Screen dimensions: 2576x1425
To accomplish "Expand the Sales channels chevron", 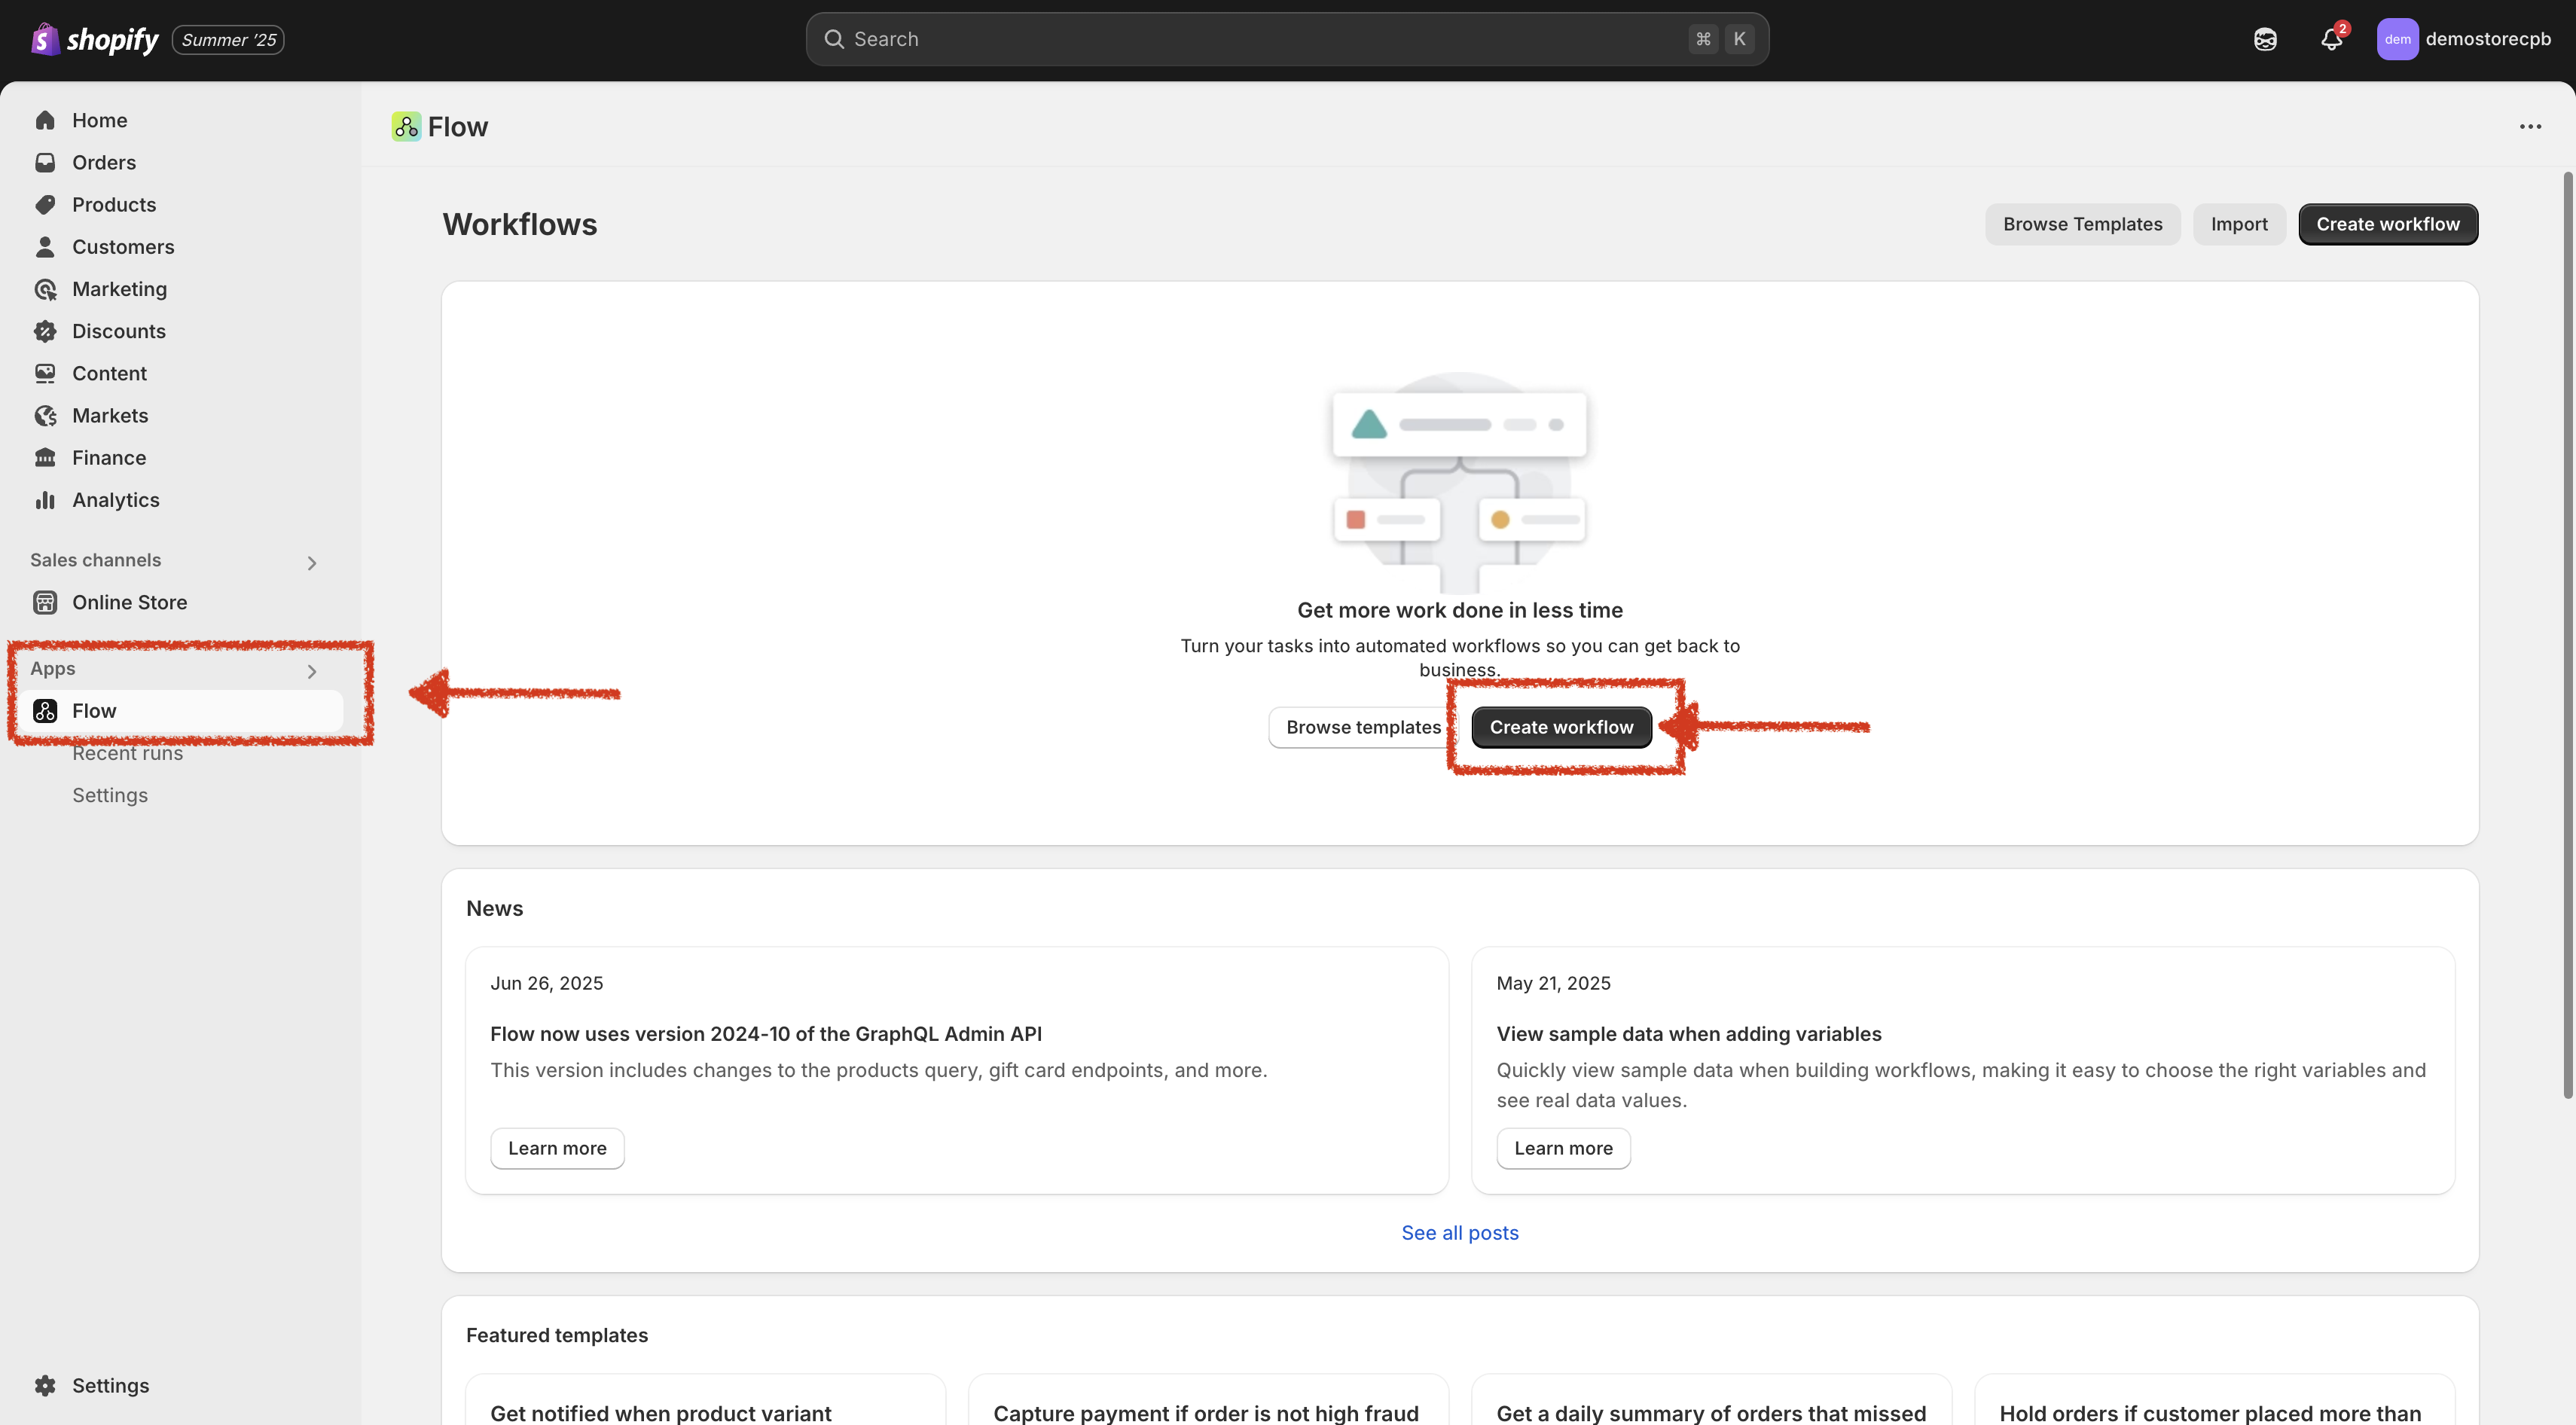I will point(312,563).
